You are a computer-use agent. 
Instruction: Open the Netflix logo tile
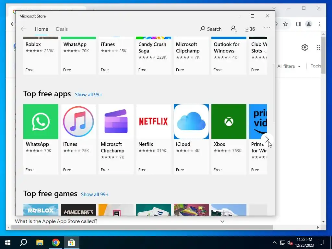[x=153, y=122]
